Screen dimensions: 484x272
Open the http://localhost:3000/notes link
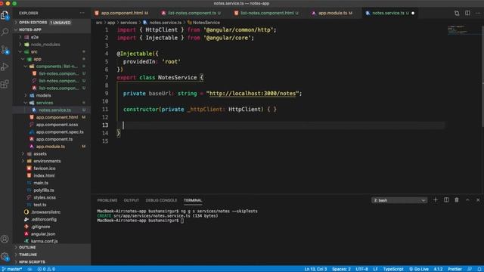click(x=253, y=93)
